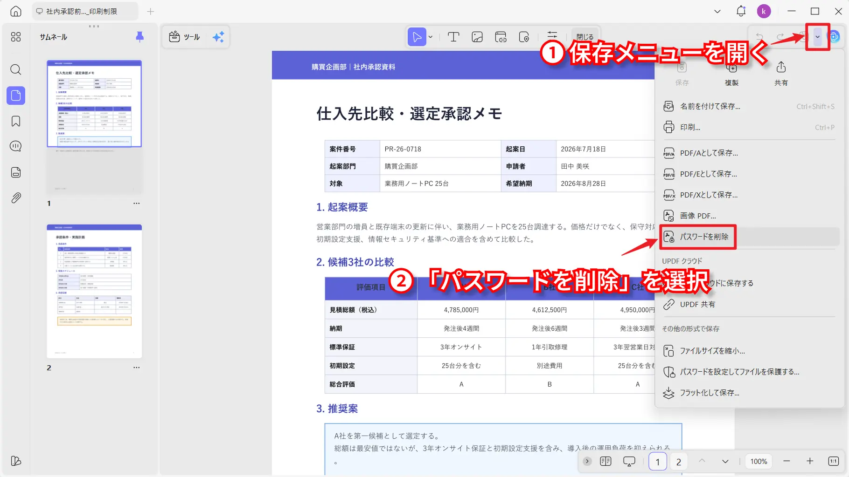Open the form fields panel icon
This screenshot has width=849, height=477.
click(16, 172)
